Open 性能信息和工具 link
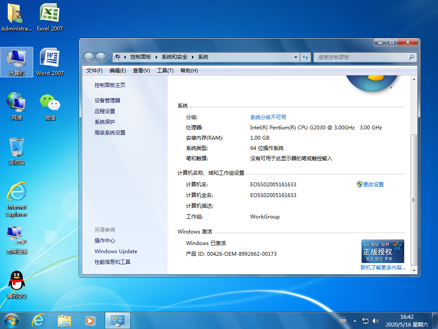 [x=112, y=262]
